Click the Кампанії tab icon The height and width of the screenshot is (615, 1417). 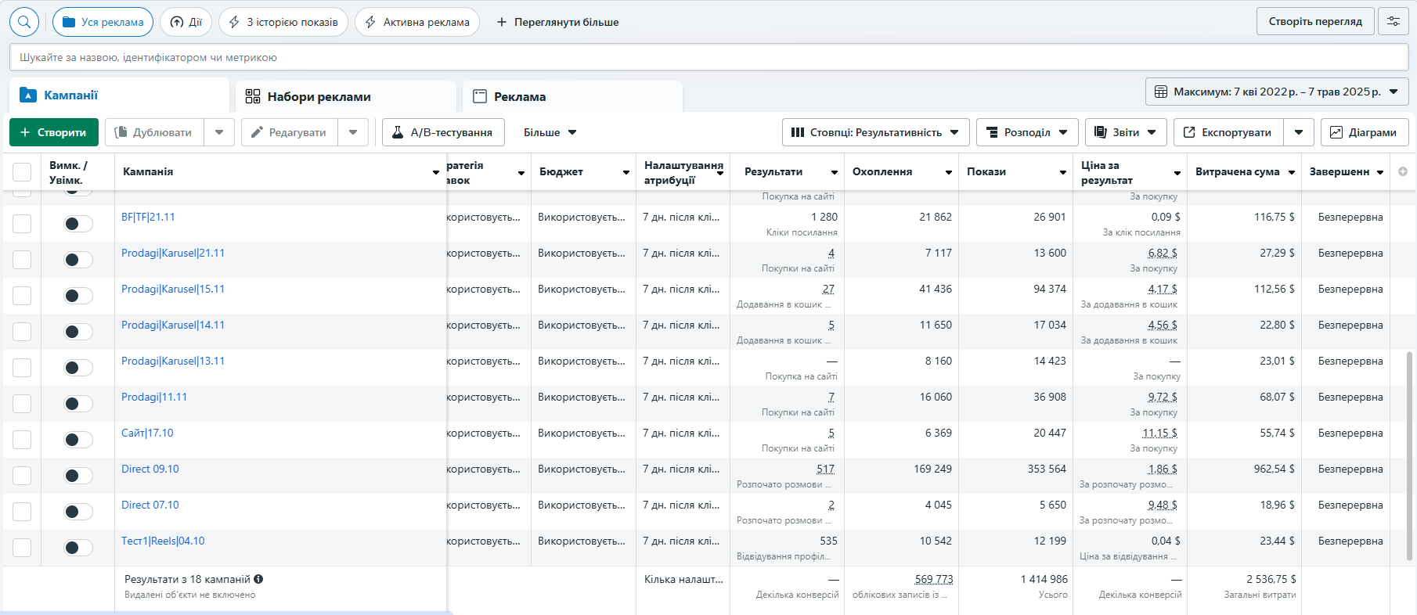pos(28,95)
